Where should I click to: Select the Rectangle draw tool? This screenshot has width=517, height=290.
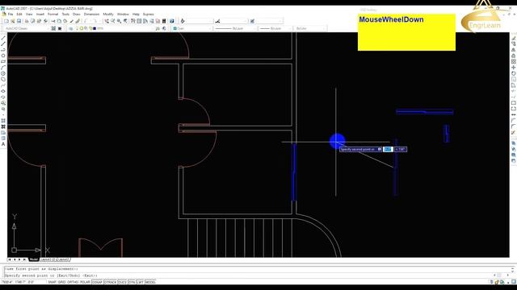3,62
